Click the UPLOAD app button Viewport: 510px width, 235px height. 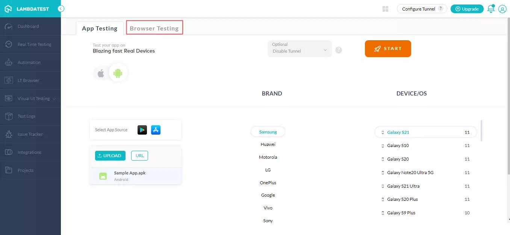pyautogui.click(x=110, y=156)
